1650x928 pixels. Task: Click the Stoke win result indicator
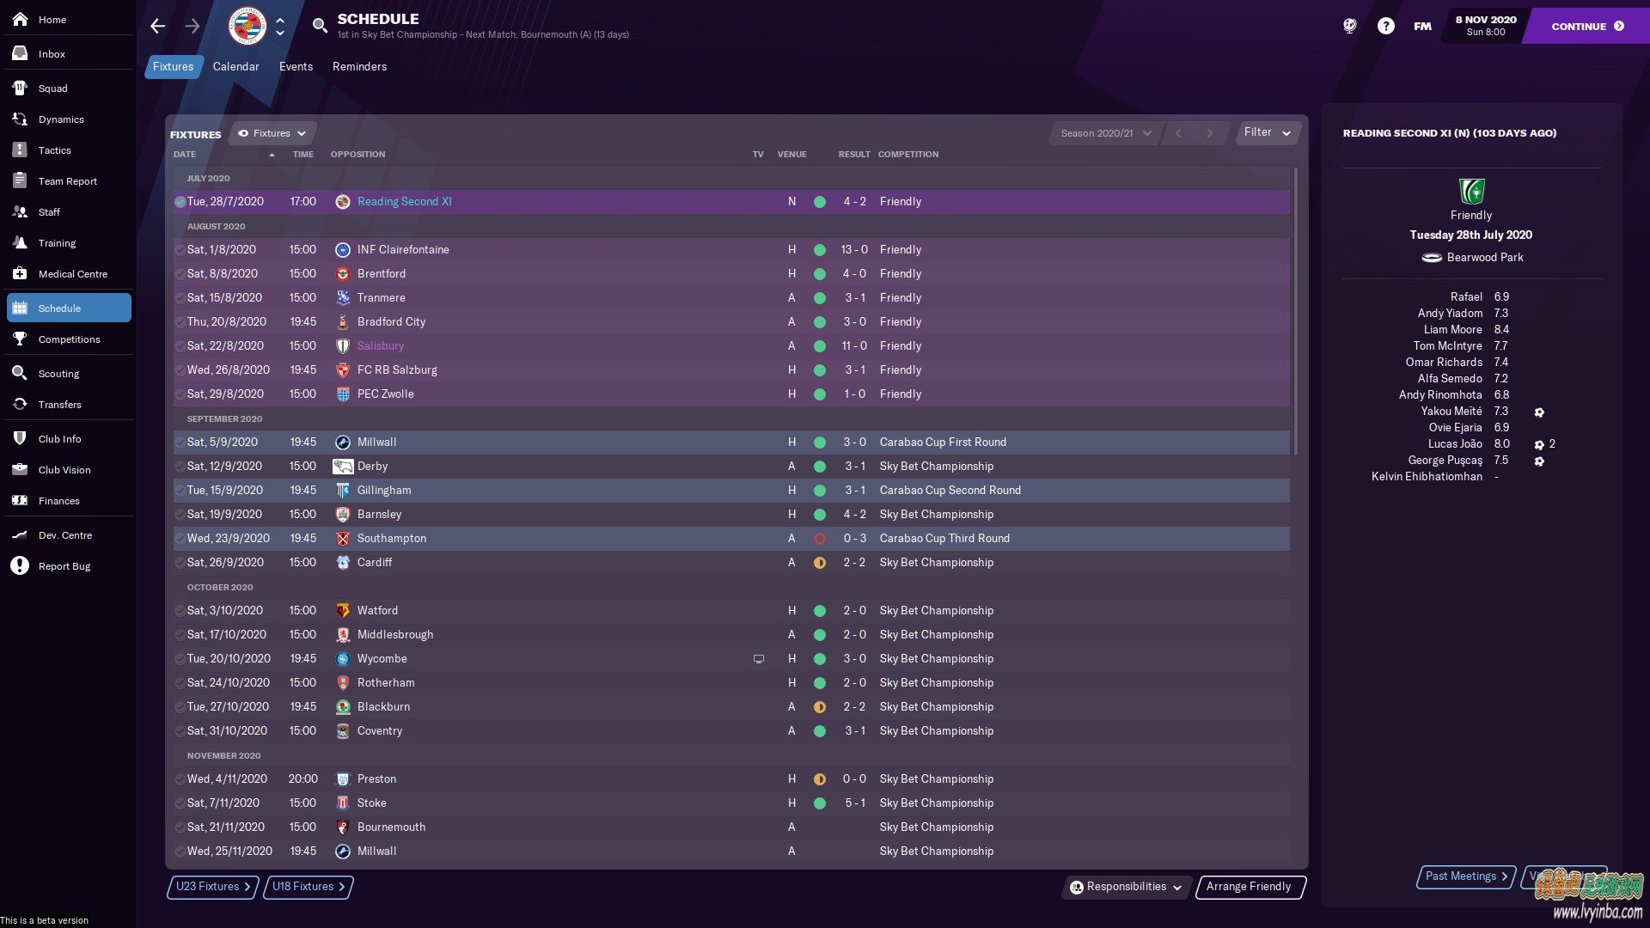(820, 803)
